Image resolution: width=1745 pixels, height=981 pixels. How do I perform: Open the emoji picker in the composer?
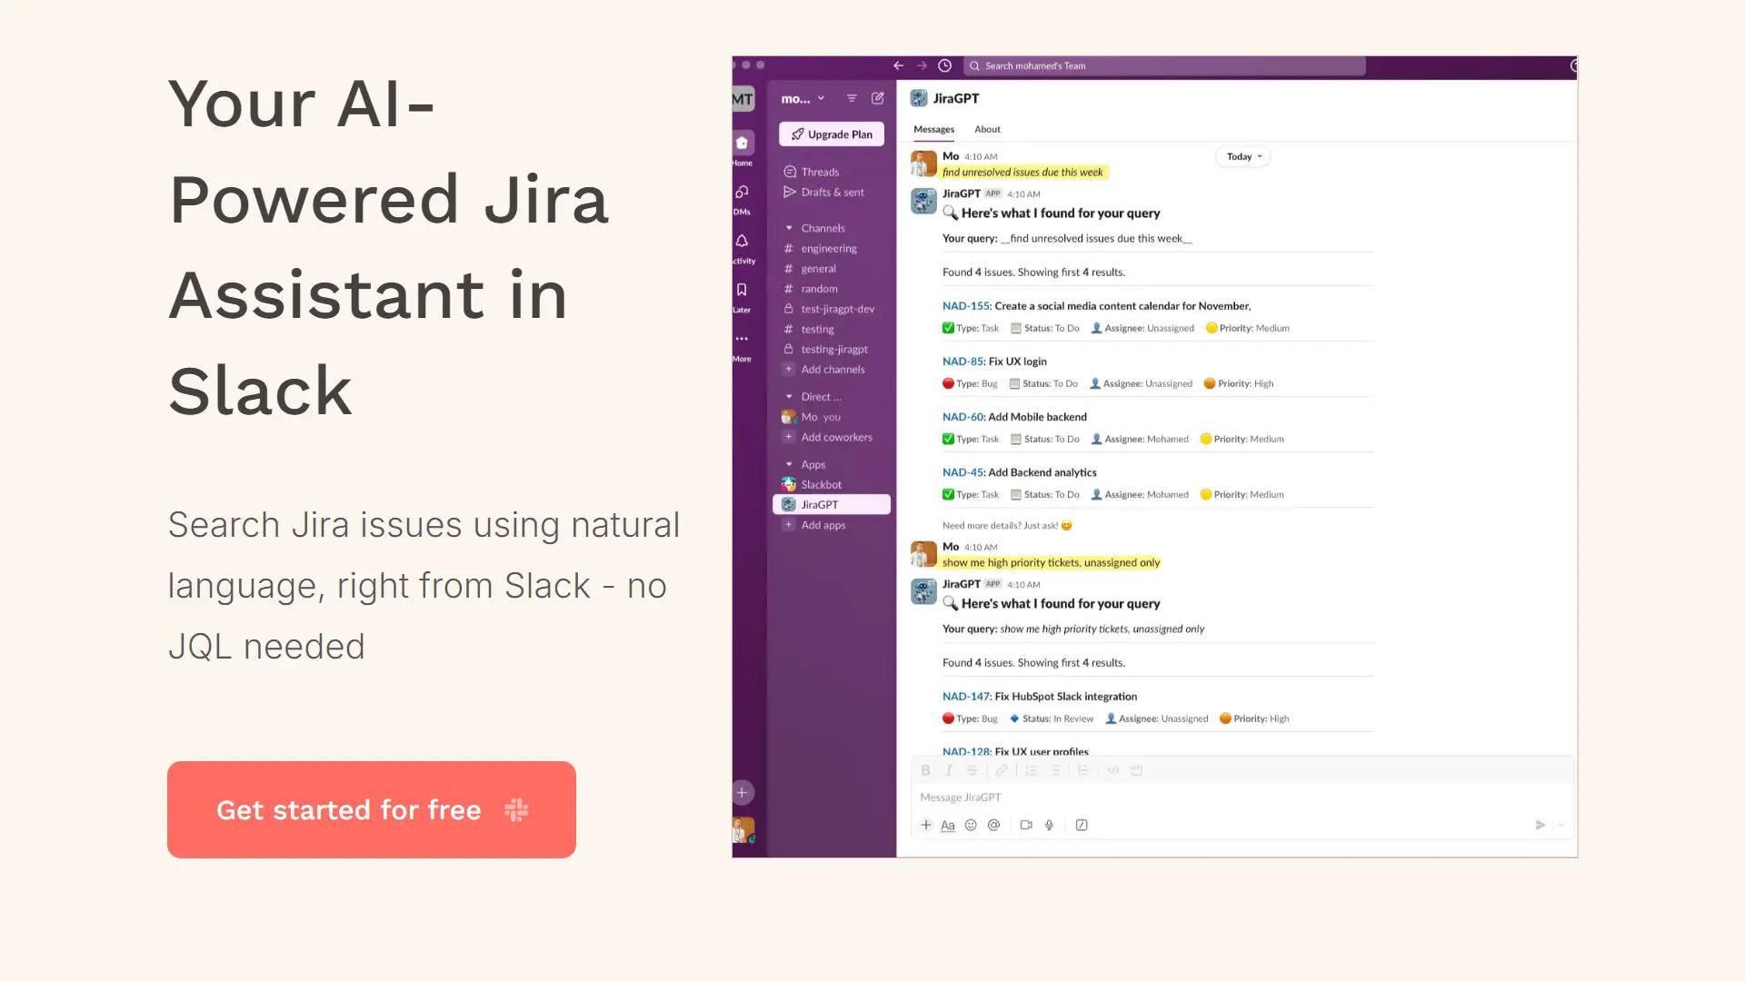971,825
